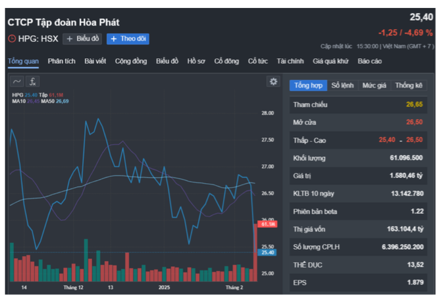Screen dimensions: 439x297
Task: Select the Tổng hợp panel tab
Action: pyautogui.click(x=308, y=85)
